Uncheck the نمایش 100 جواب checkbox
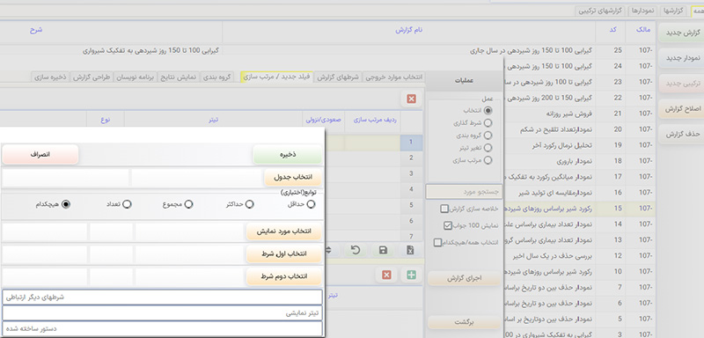Screen dimensions: 704x338 447,225
